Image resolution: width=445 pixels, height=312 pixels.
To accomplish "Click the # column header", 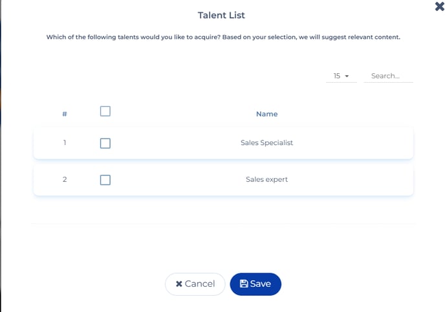I will coord(65,114).
